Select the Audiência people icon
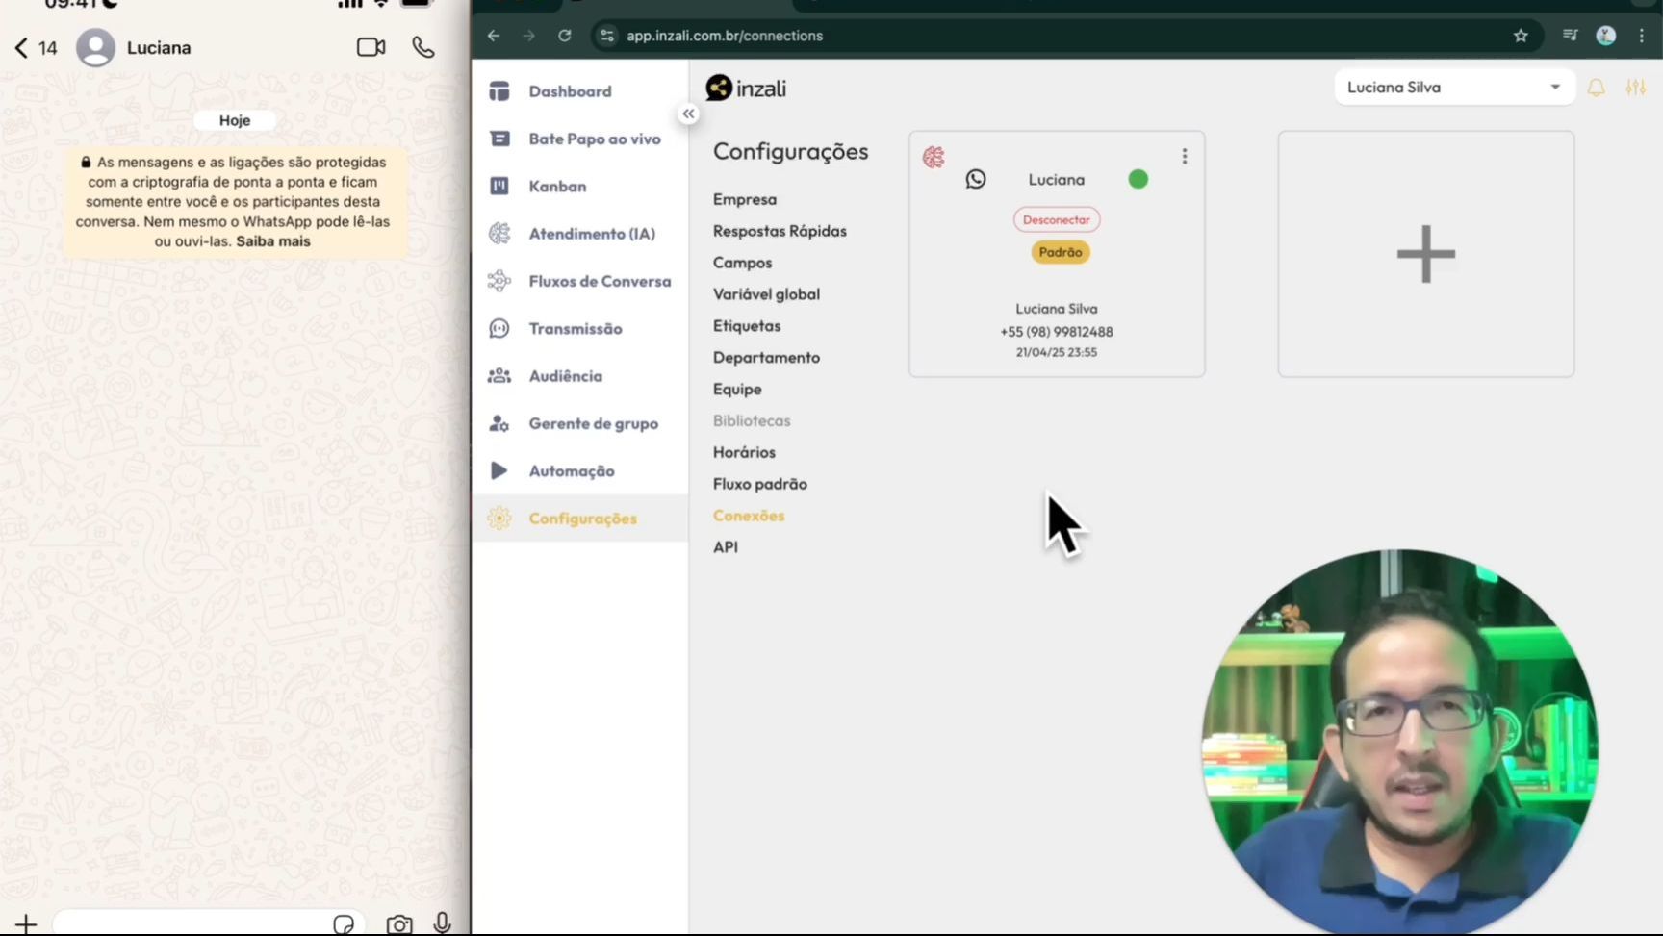The width and height of the screenshot is (1663, 936). tap(499, 376)
